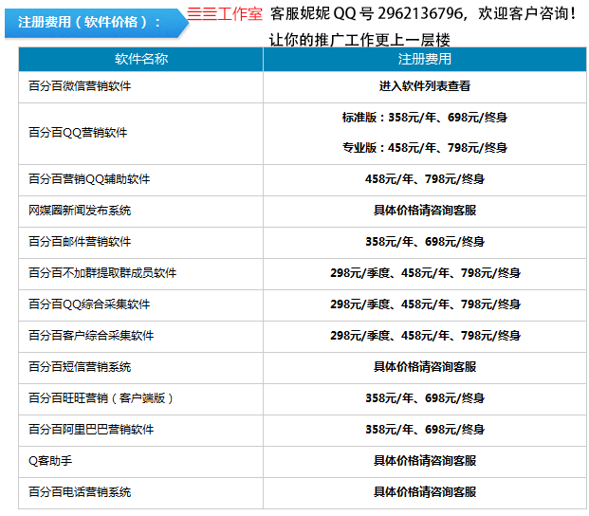Click price for 百分百旺旺营销（客户端版）
The image size is (589, 516).
click(425, 398)
